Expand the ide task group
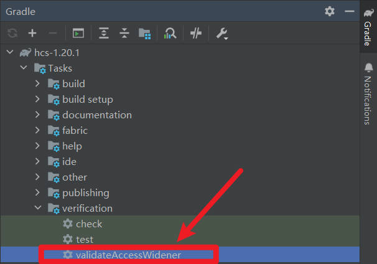Image resolution: width=377 pixels, height=264 pixels. coord(37,161)
